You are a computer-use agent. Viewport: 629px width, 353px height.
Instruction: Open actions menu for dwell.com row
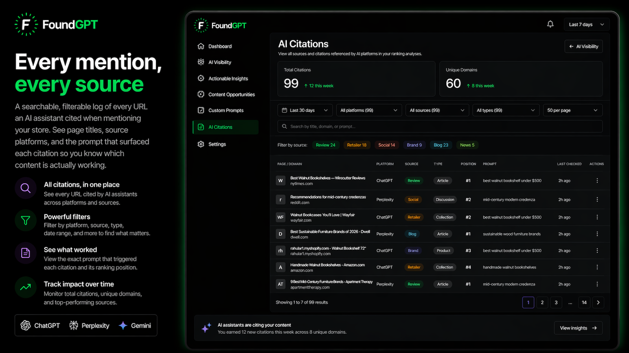point(597,234)
